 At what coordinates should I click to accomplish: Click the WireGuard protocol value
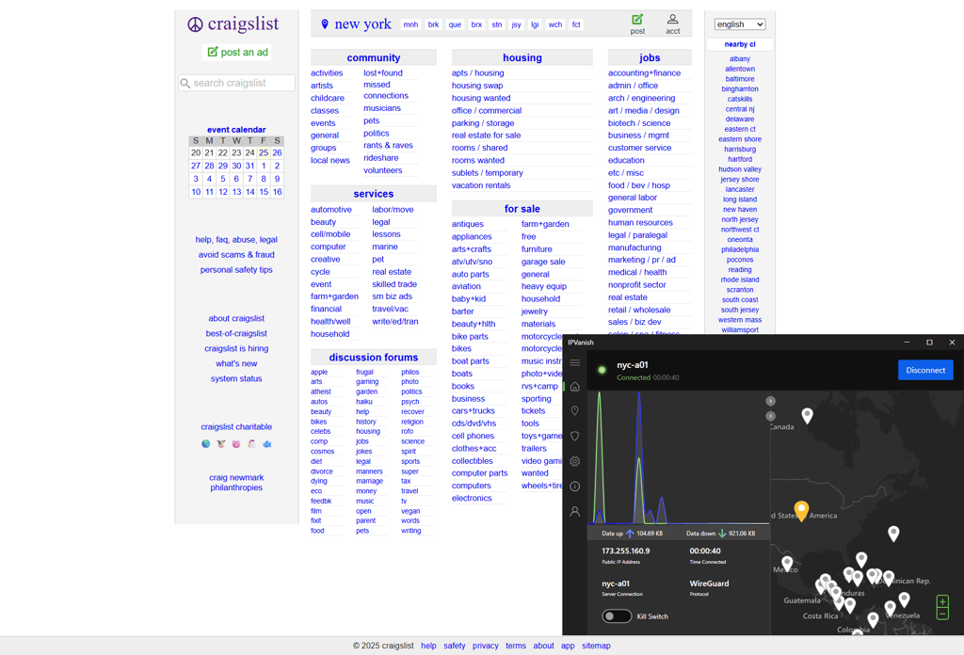pos(709,583)
